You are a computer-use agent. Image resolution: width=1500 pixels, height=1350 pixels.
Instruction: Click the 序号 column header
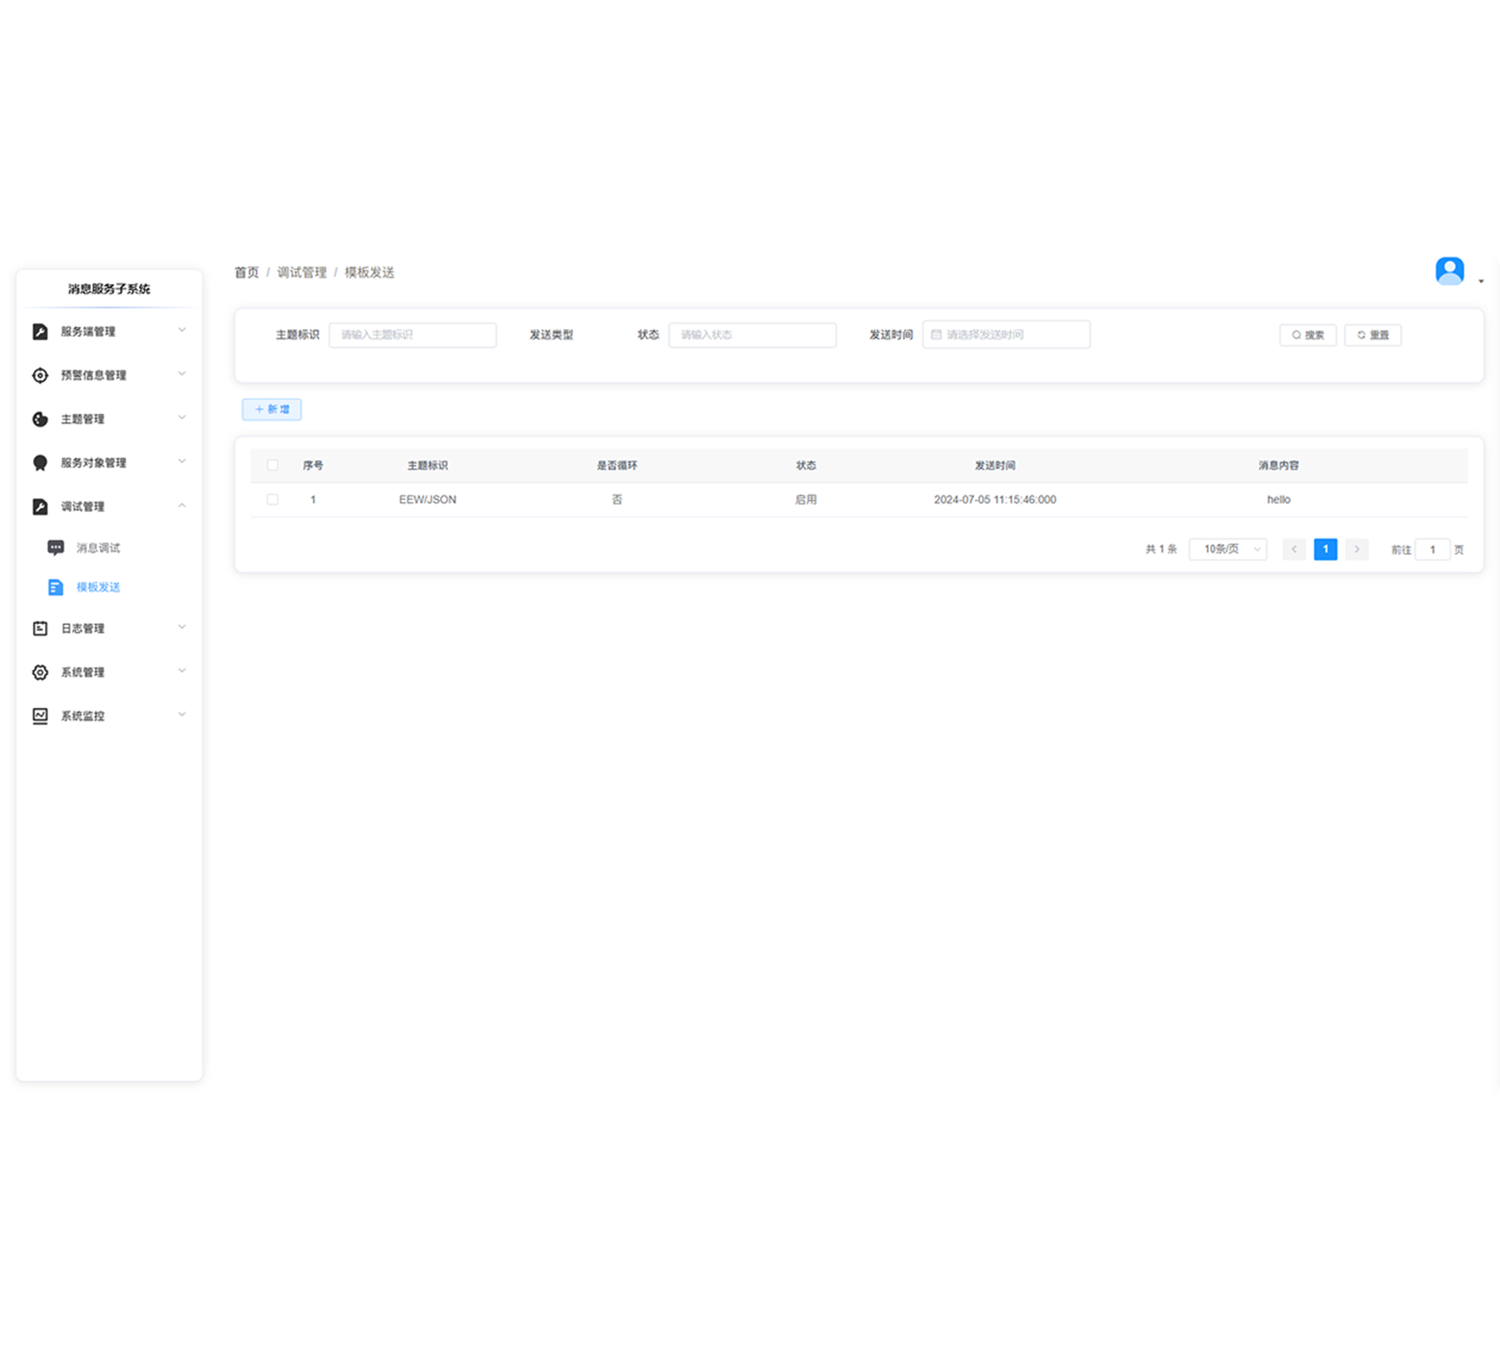tap(313, 466)
